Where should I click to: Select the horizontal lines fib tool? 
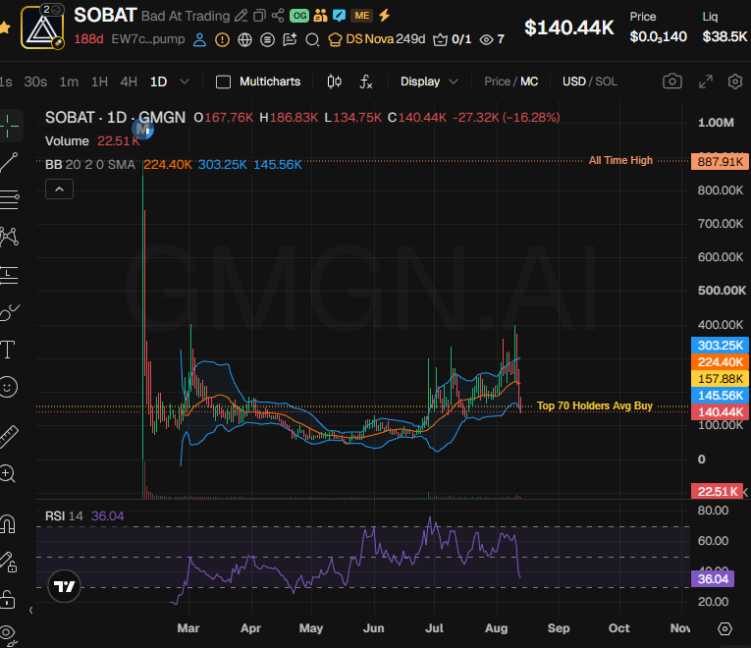click(9, 199)
